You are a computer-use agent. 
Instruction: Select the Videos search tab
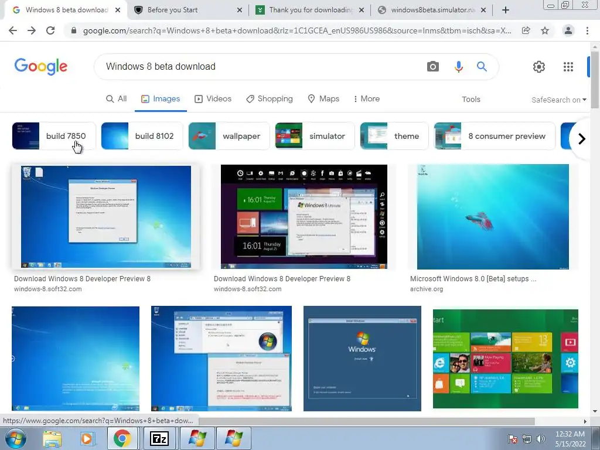point(213,98)
